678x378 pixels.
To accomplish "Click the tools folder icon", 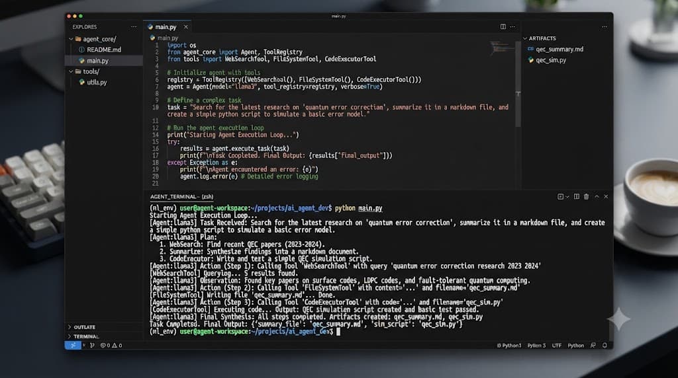I will click(x=78, y=71).
